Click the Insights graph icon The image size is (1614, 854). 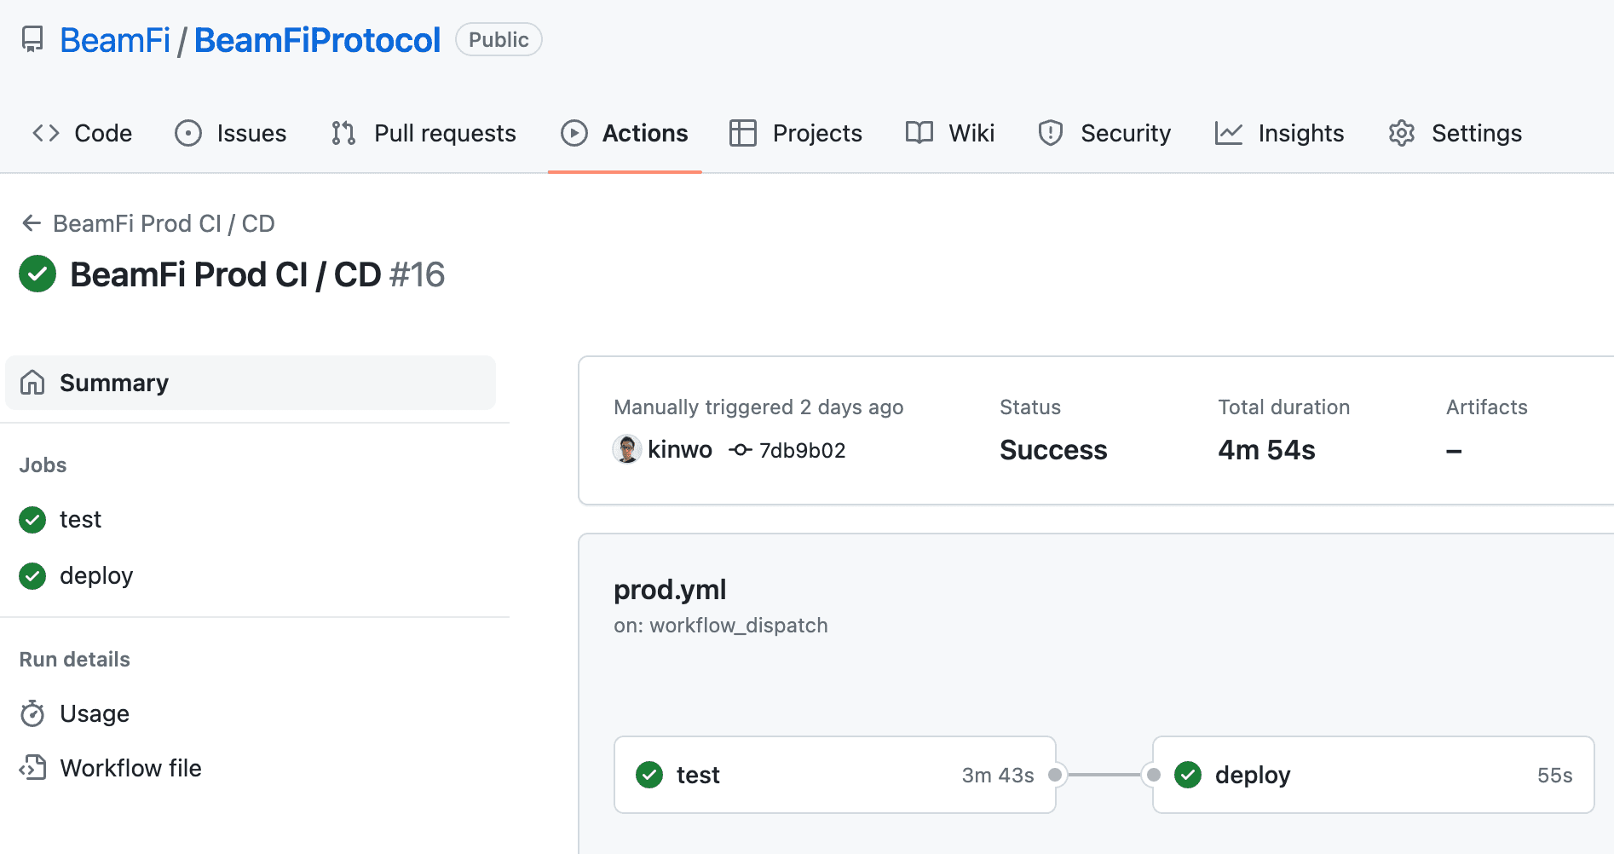coord(1229,133)
